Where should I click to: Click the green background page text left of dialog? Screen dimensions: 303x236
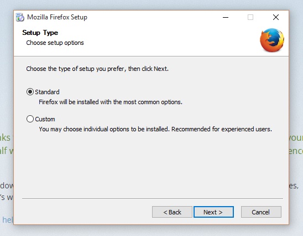7,144
